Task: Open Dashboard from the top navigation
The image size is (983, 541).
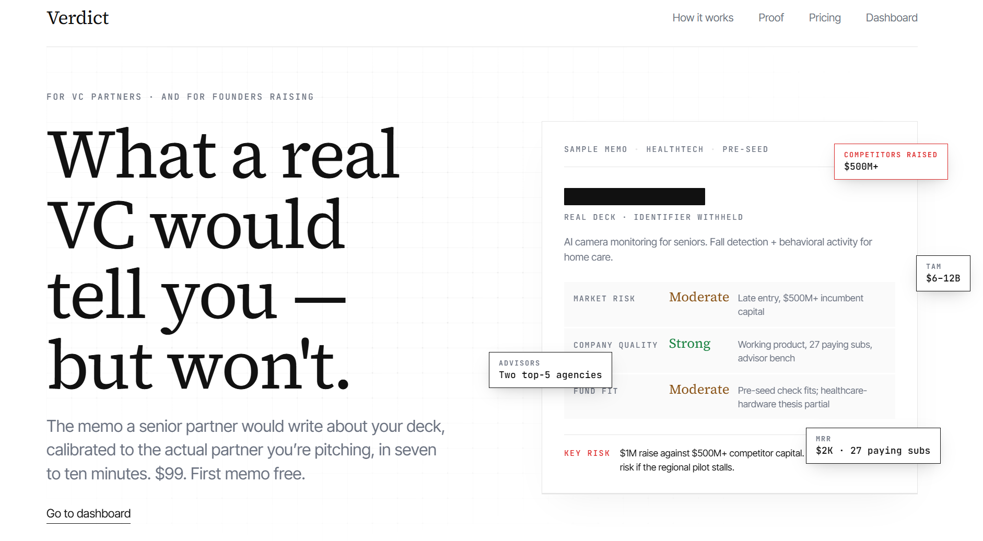Action: point(892,18)
